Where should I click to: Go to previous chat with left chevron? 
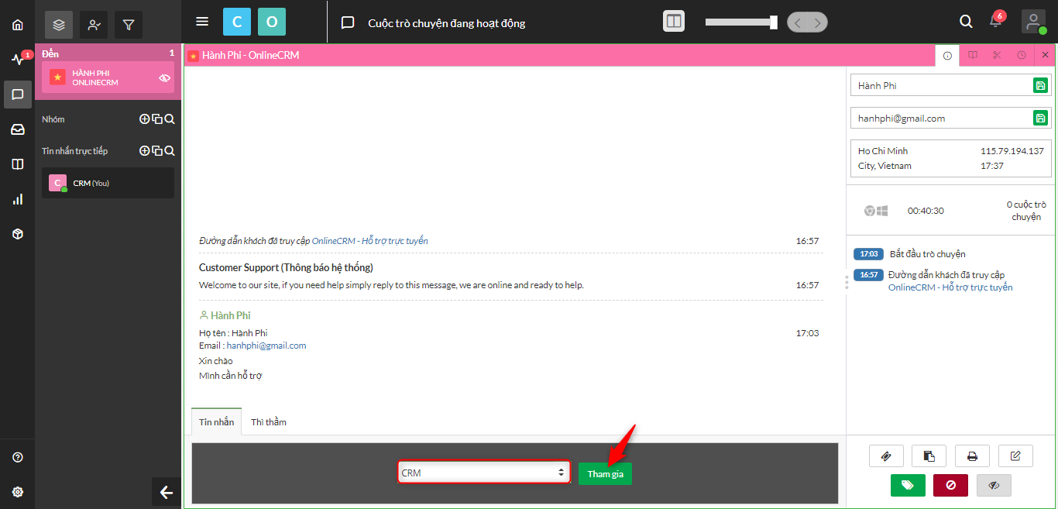pyautogui.click(x=798, y=22)
